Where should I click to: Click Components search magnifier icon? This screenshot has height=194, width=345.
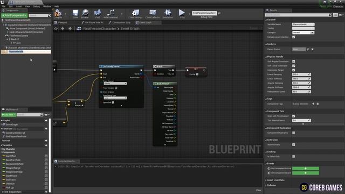pos(49,16)
